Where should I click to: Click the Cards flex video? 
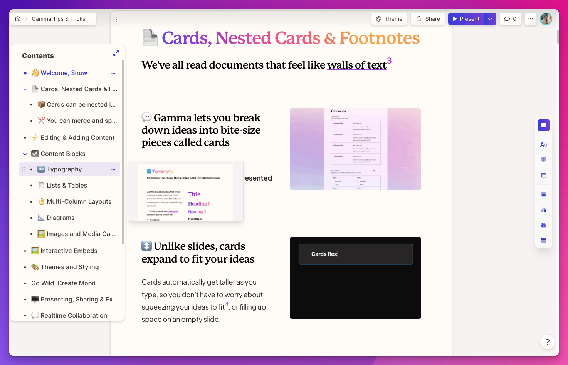355,278
